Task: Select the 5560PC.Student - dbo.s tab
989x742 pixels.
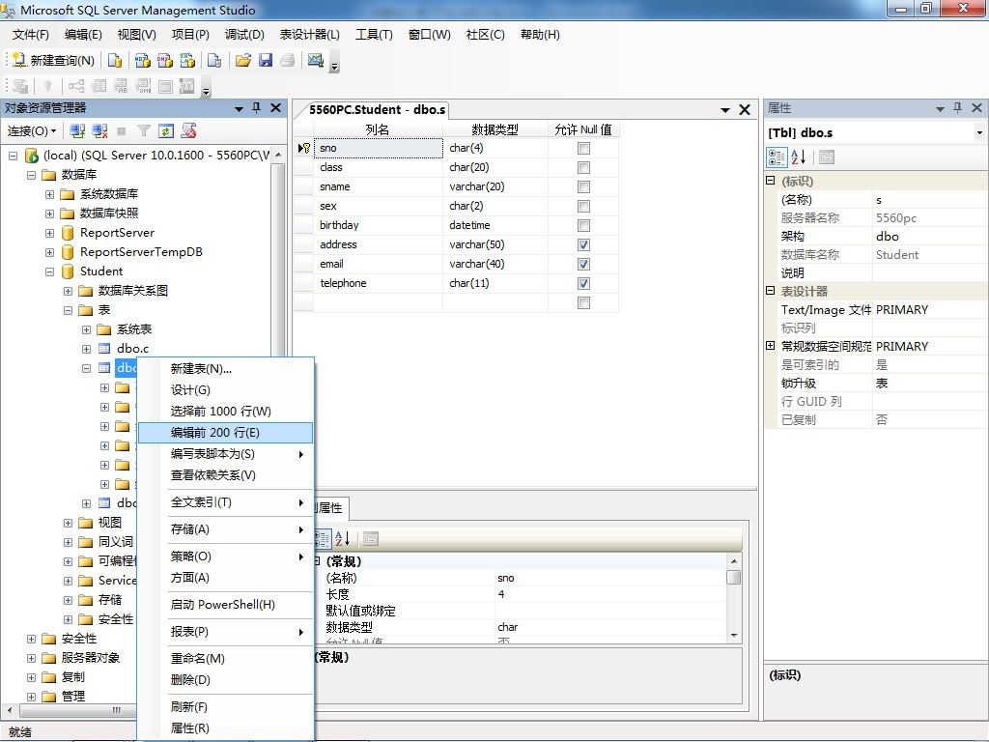Action: coord(377,110)
